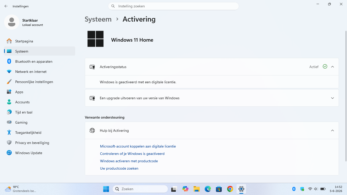Screen dimensions: 347x195
Task: Collapse the Activeringsstatus section
Action: (333, 67)
